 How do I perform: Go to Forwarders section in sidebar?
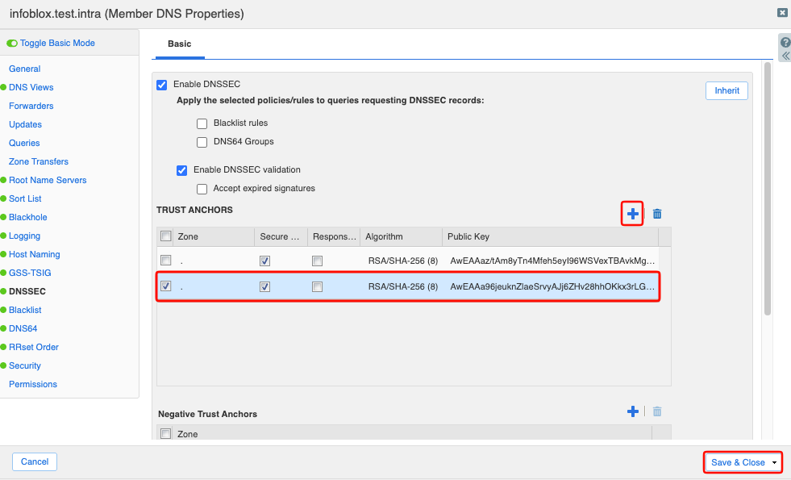click(x=31, y=106)
